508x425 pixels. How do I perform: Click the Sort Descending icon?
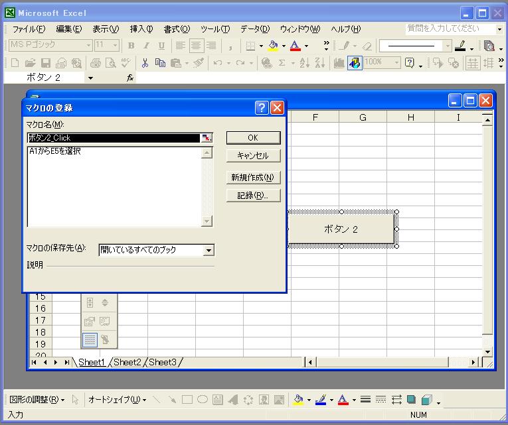coord(320,63)
